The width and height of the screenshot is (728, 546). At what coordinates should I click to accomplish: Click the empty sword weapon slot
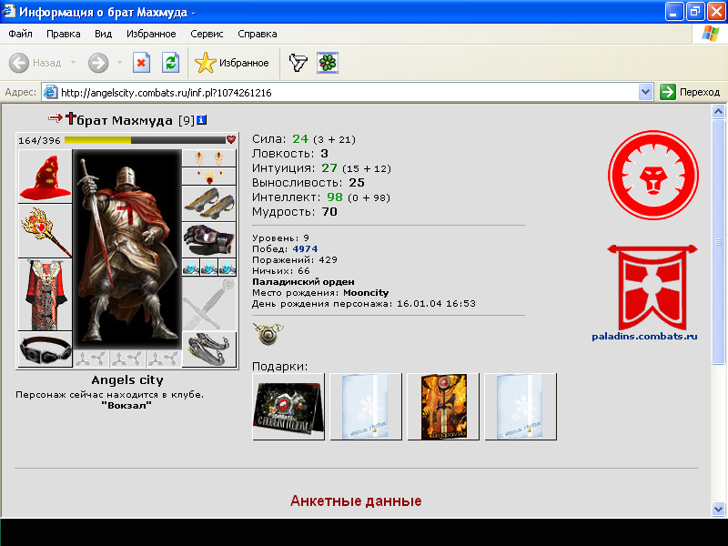pos(209,304)
